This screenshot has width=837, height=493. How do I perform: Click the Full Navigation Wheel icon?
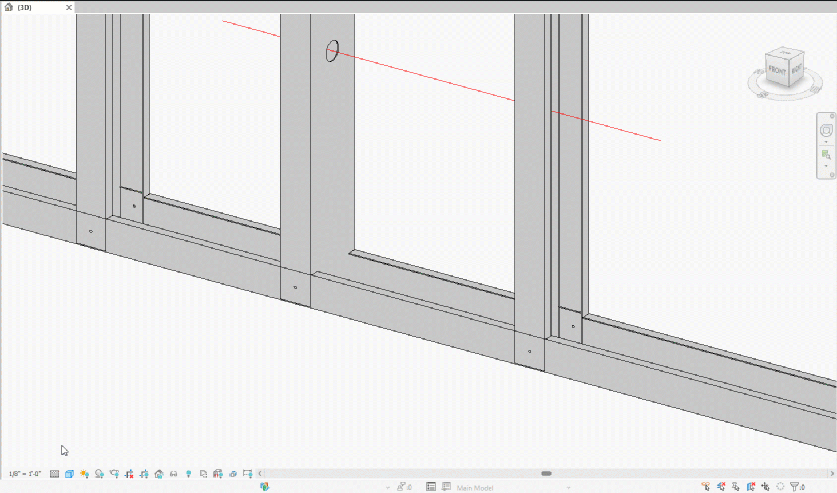(x=826, y=131)
